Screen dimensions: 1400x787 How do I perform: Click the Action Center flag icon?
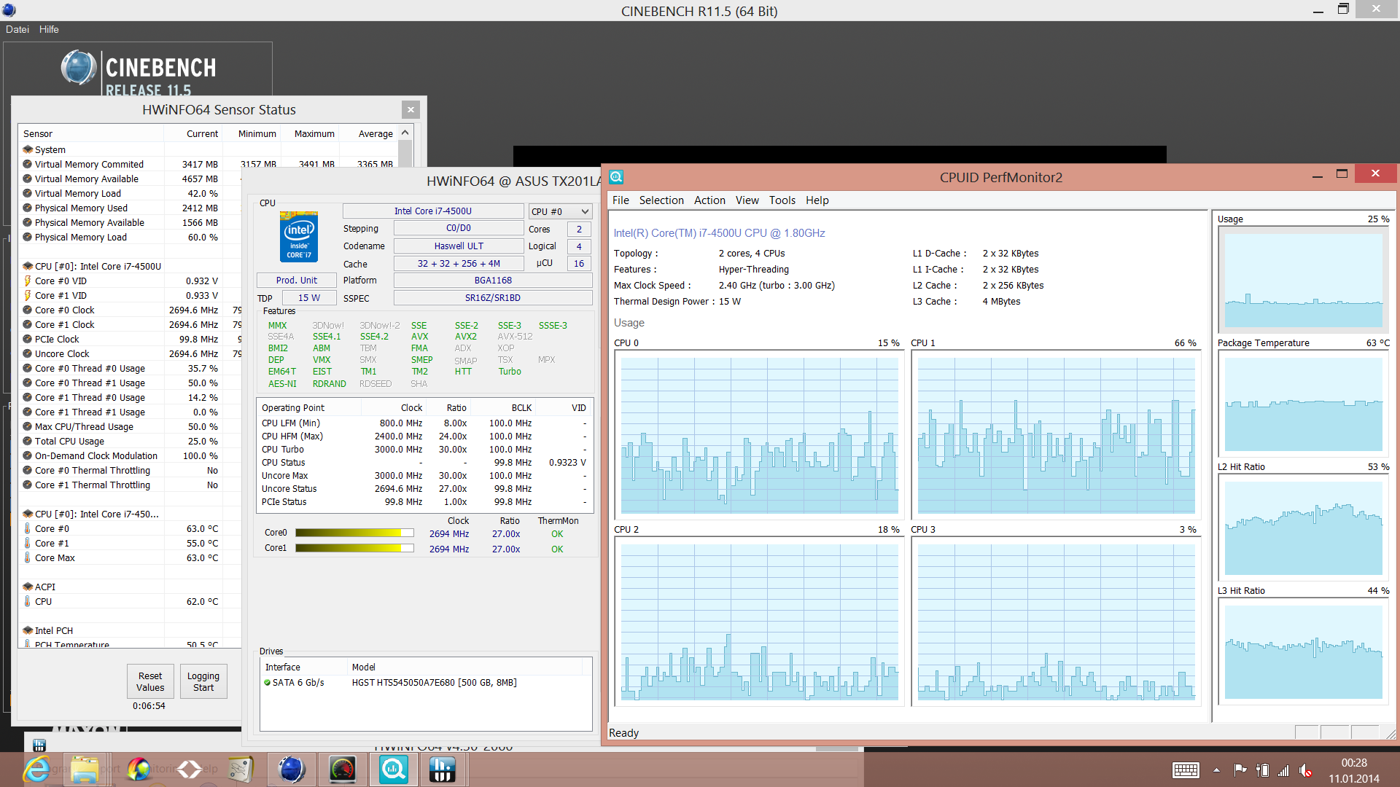coord(1240,770)
